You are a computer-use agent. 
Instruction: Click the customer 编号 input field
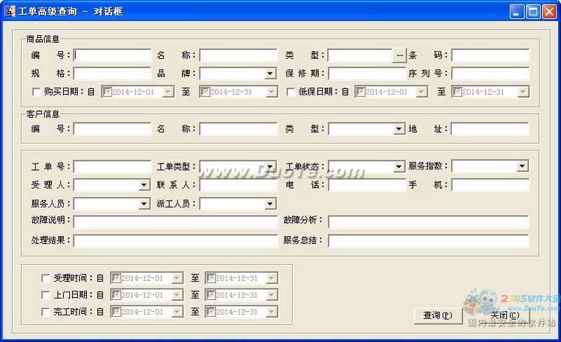coord(112,129)
